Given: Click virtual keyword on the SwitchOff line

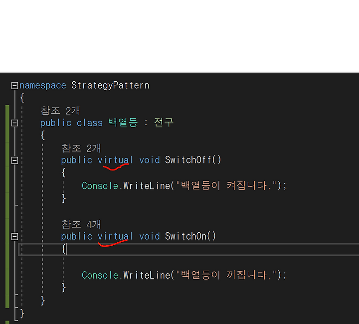Looking at the screenshot, I should (x=115, y=160).
